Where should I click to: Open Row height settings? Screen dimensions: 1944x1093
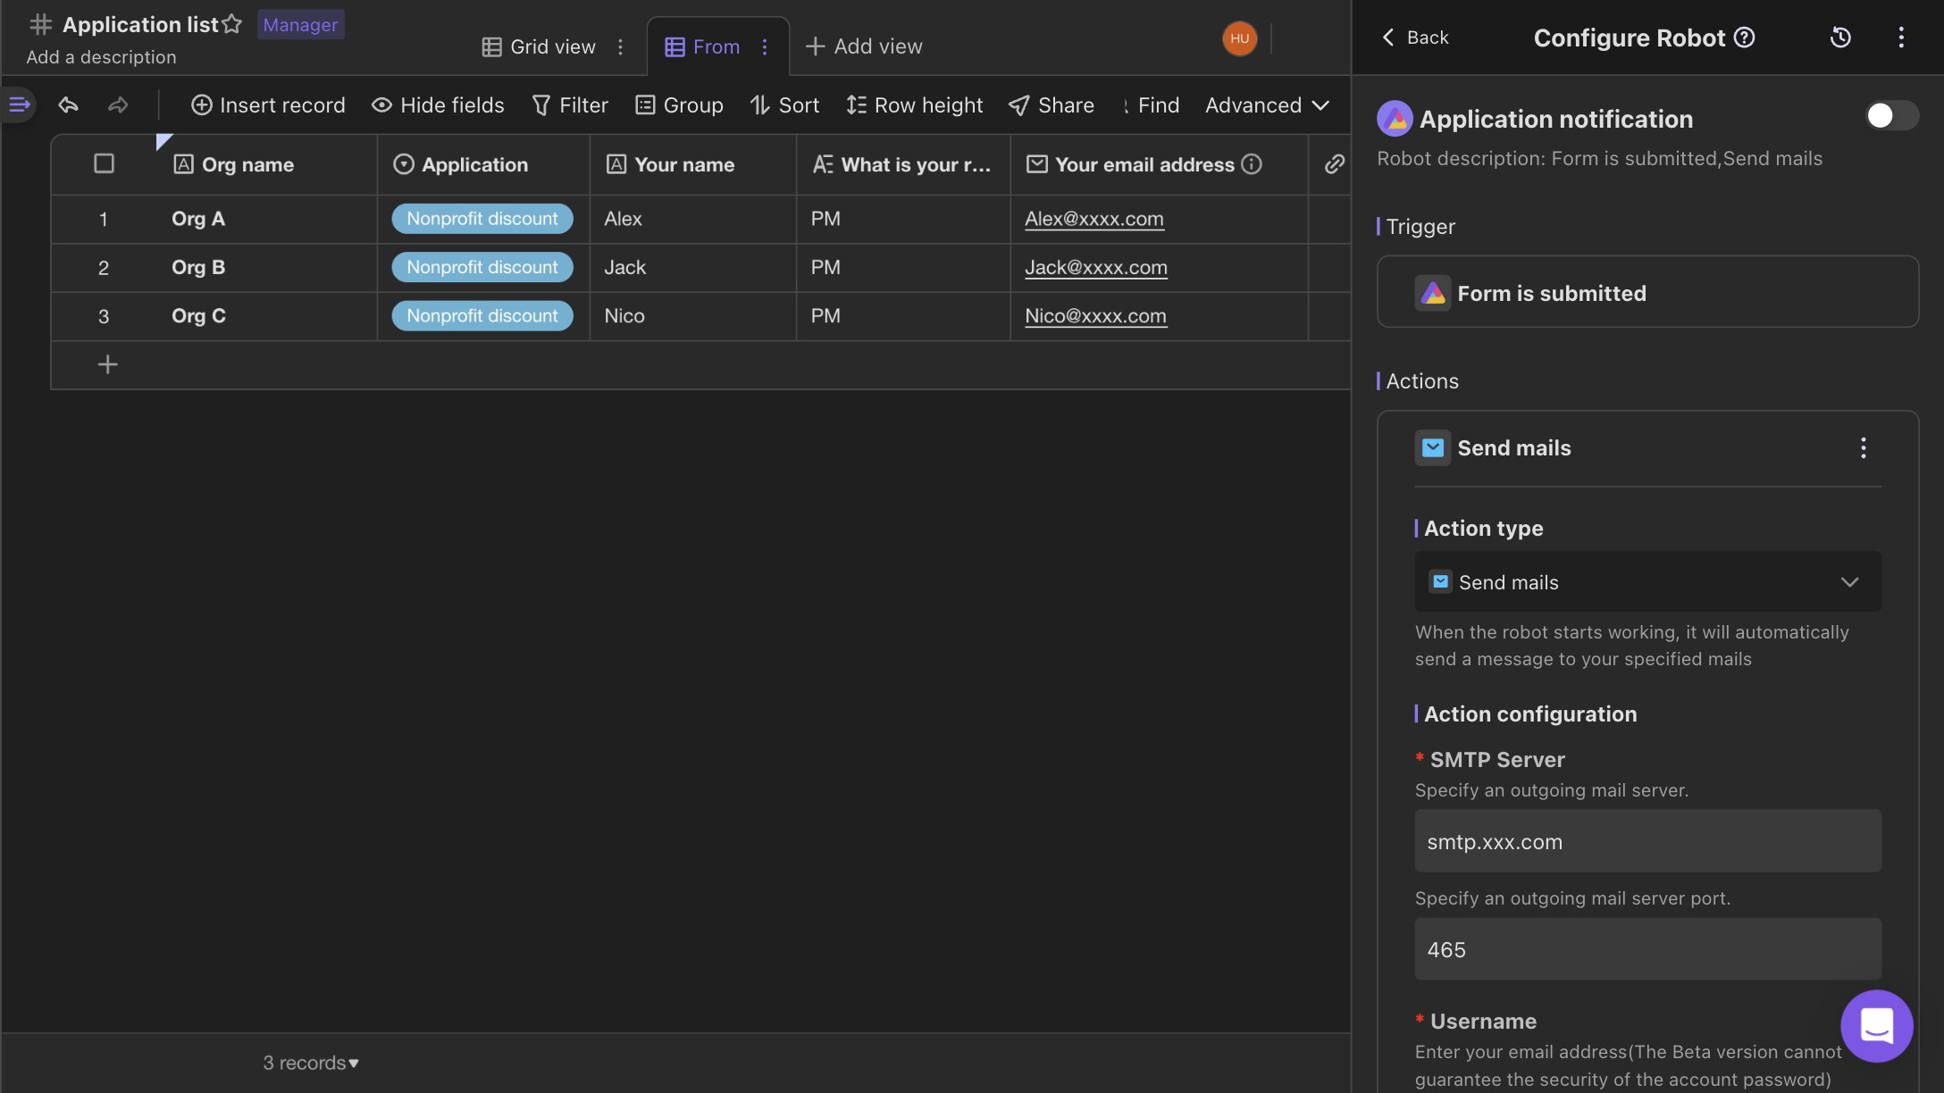coord(914,105)
